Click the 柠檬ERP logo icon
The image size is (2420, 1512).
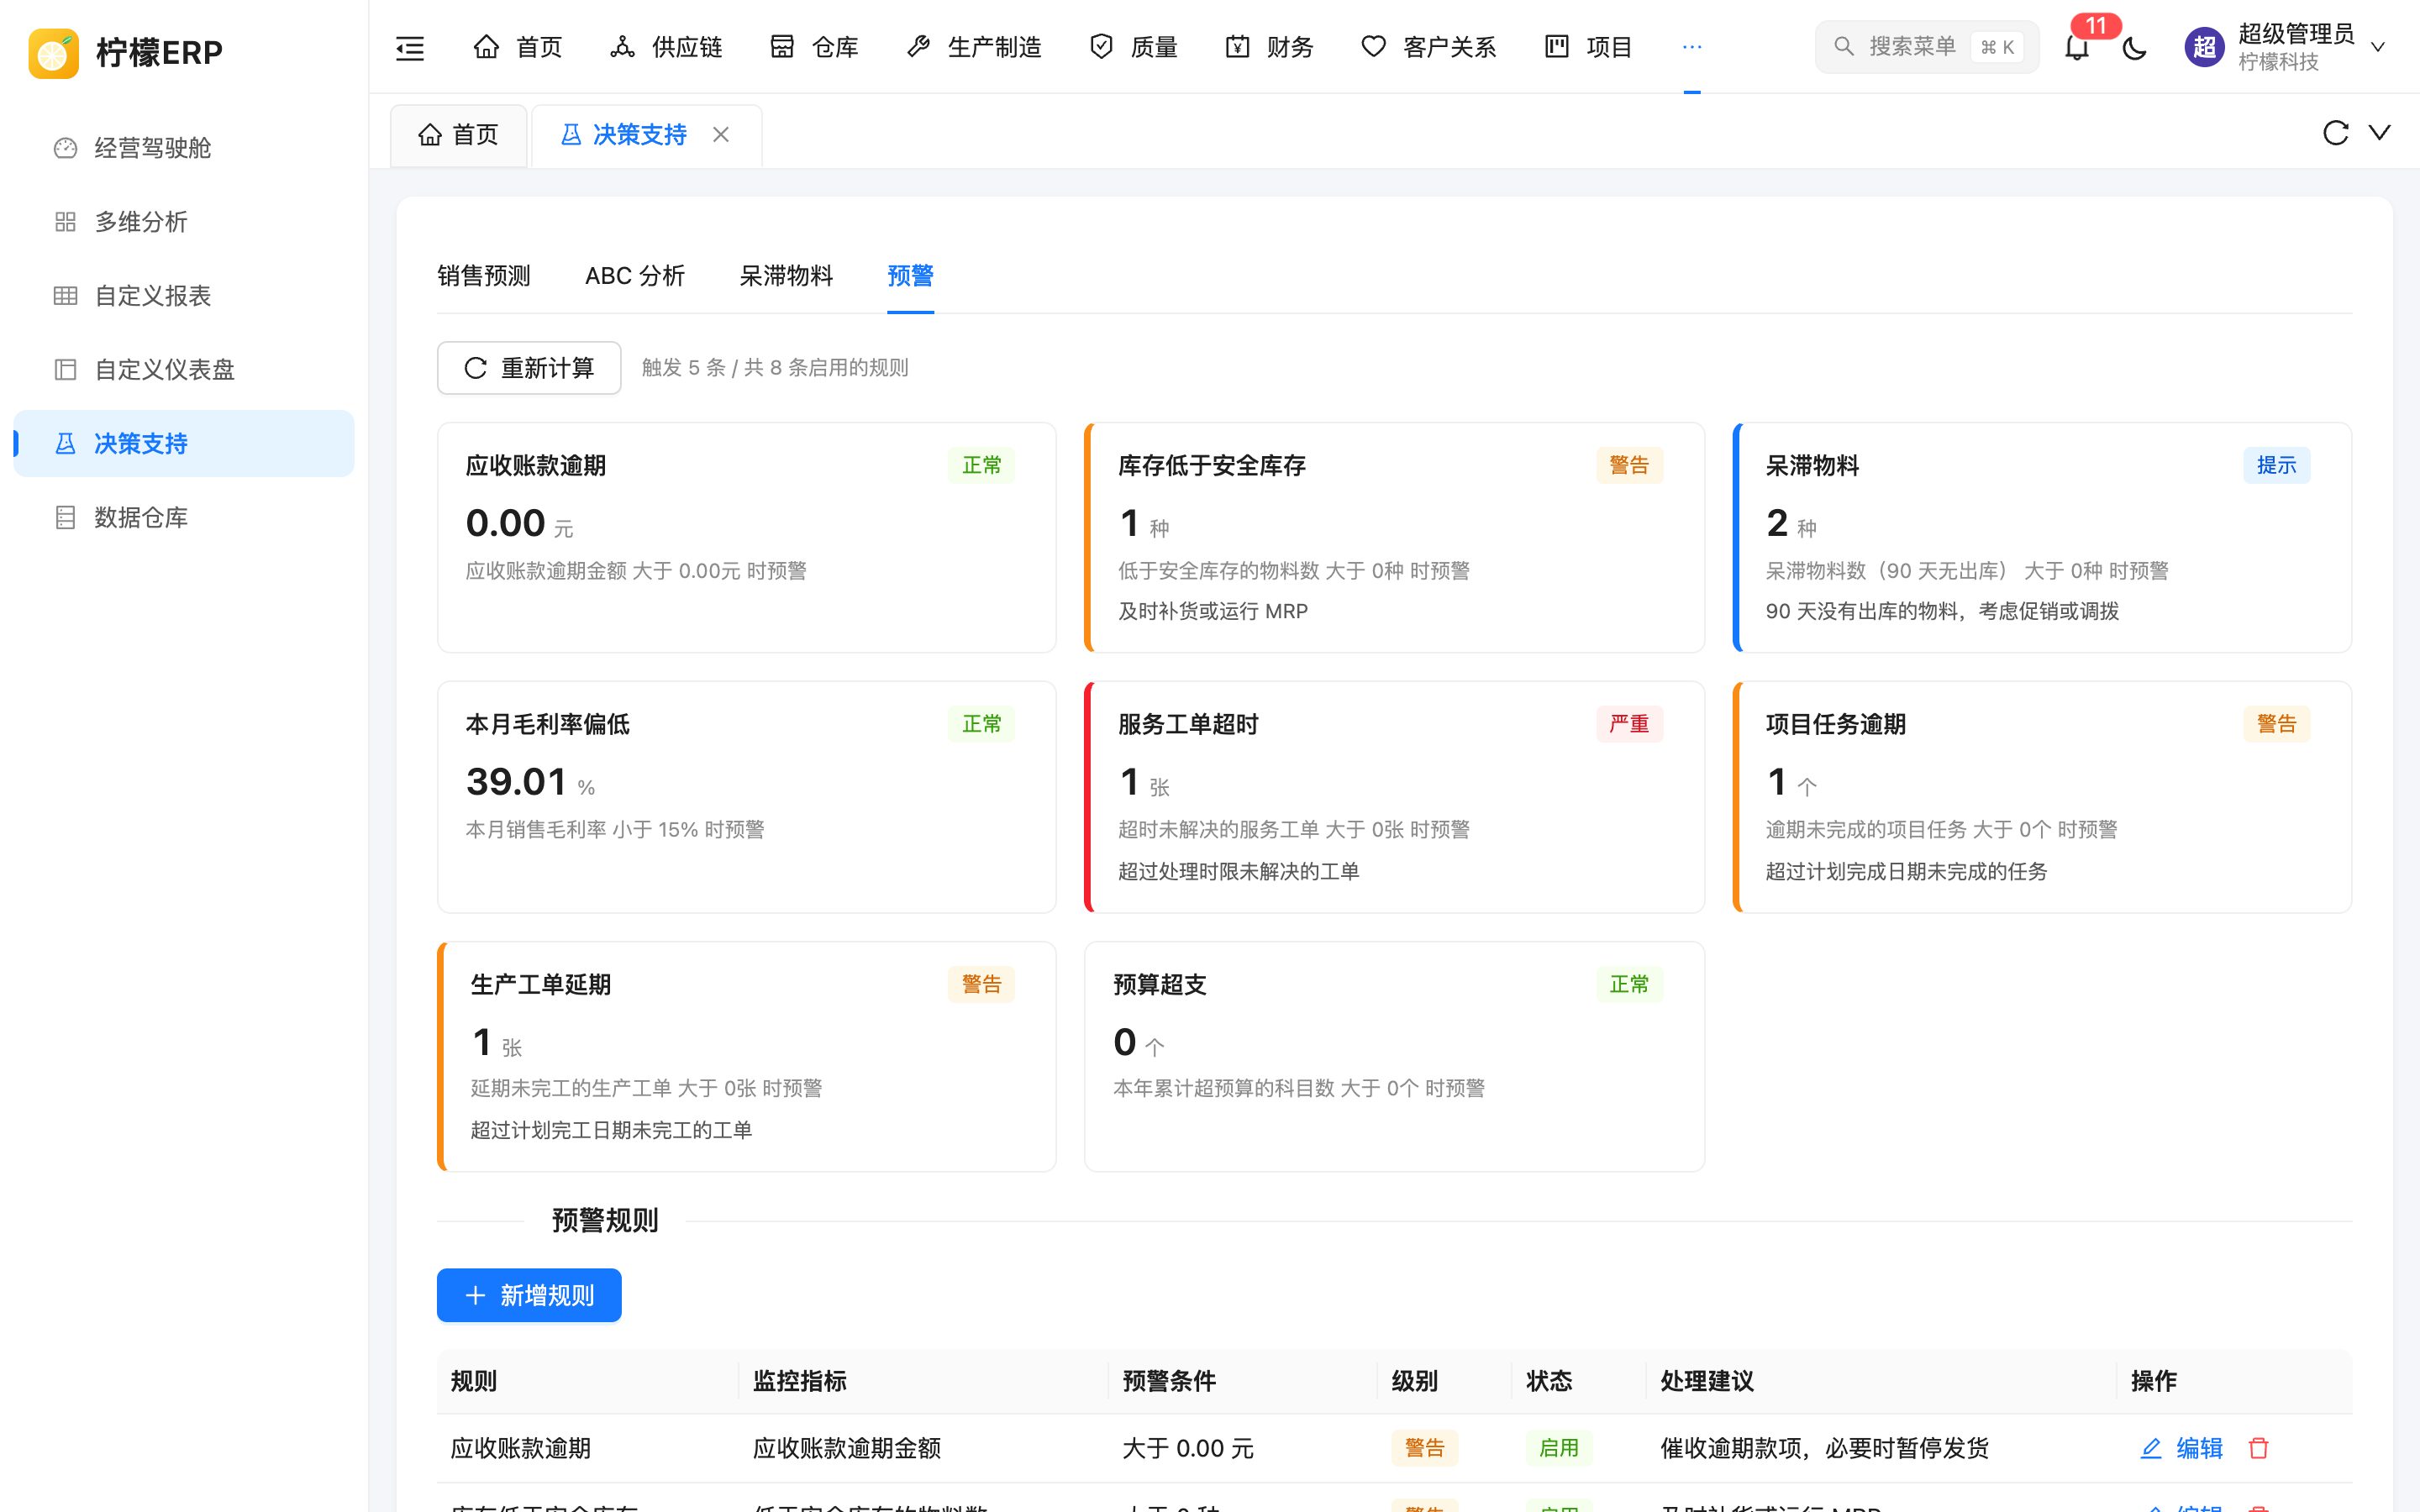tap(54, 52)
